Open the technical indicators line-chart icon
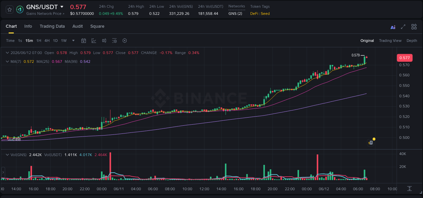The width and height of the screenshot is (423, 198). (x=94, y=41)
